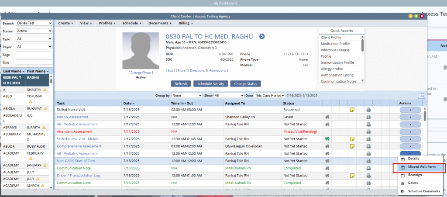This screenshot has width=447, height=197.
Task: Click the Change Photo link
Action: click(141, 73)
